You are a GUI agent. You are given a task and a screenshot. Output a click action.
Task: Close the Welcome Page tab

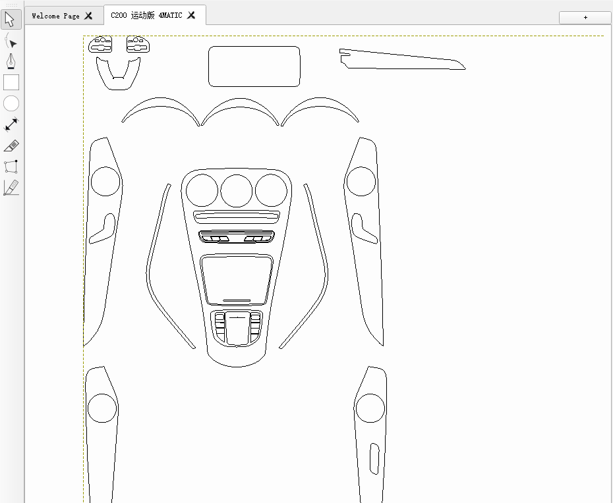89,16
